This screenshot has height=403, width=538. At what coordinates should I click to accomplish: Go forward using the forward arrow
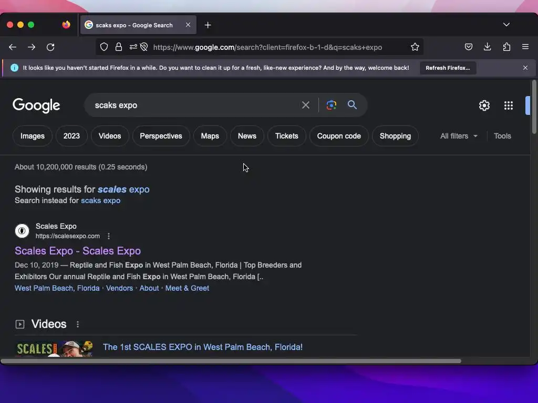pos(32,47)
